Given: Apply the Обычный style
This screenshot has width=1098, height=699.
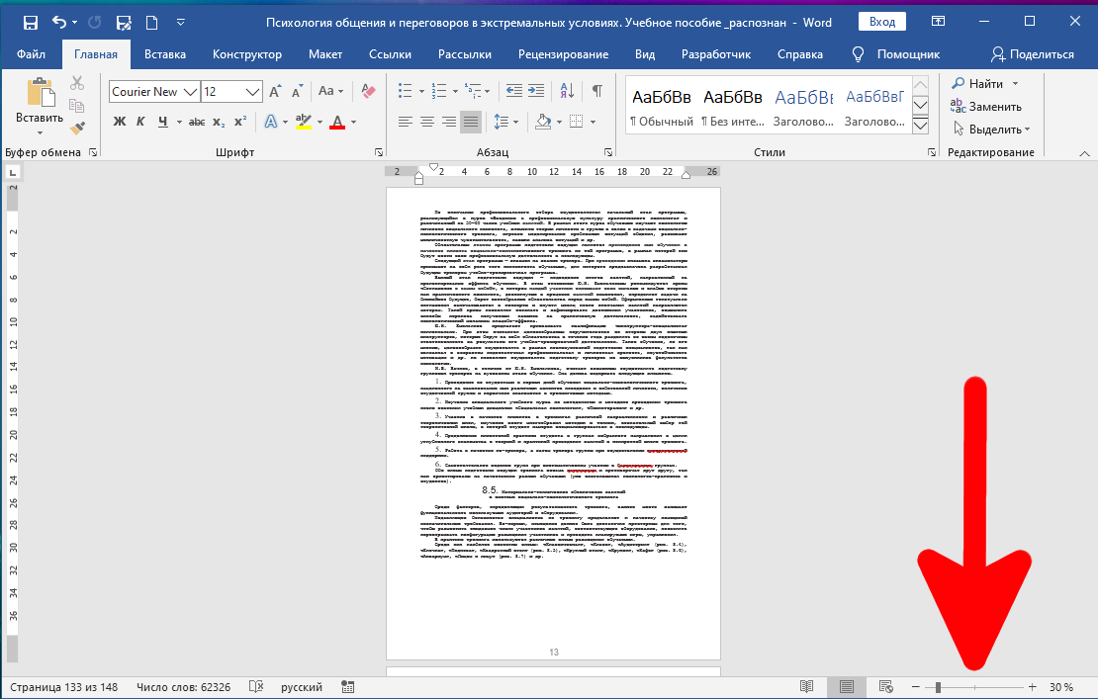Looking at the screenshot, I should point(662,107).
